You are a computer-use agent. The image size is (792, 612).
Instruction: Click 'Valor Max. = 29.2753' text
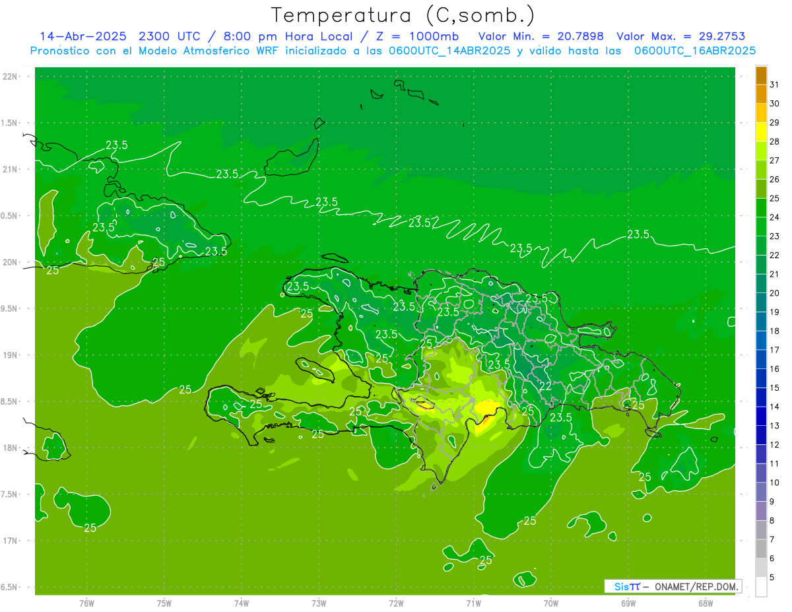tap(680, 36)
